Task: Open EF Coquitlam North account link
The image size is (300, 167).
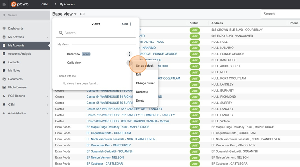Action: pyautogui.click(x=108, y=133)
